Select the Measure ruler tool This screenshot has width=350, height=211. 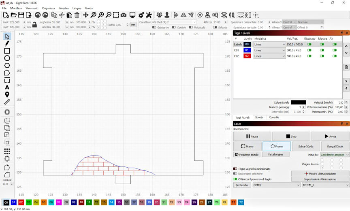tap(7, 102)
